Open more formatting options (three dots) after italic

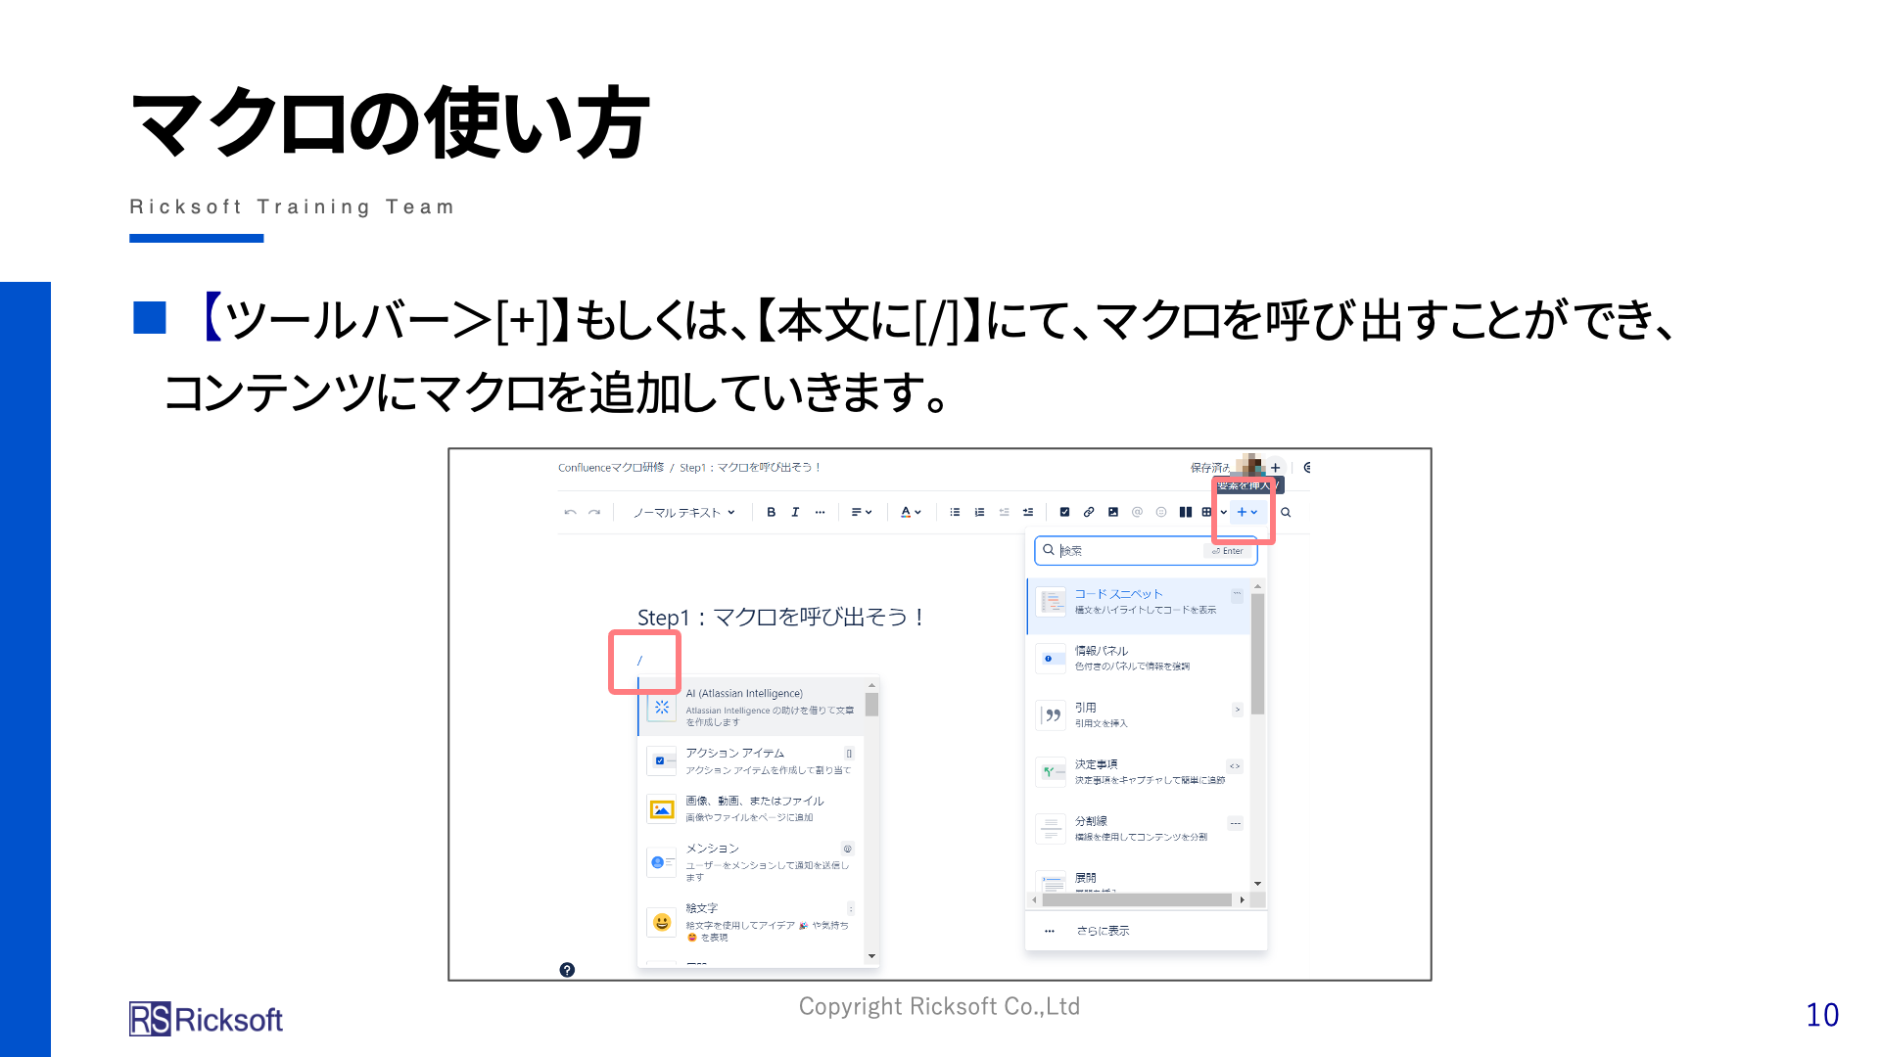(x=820, y=512)
